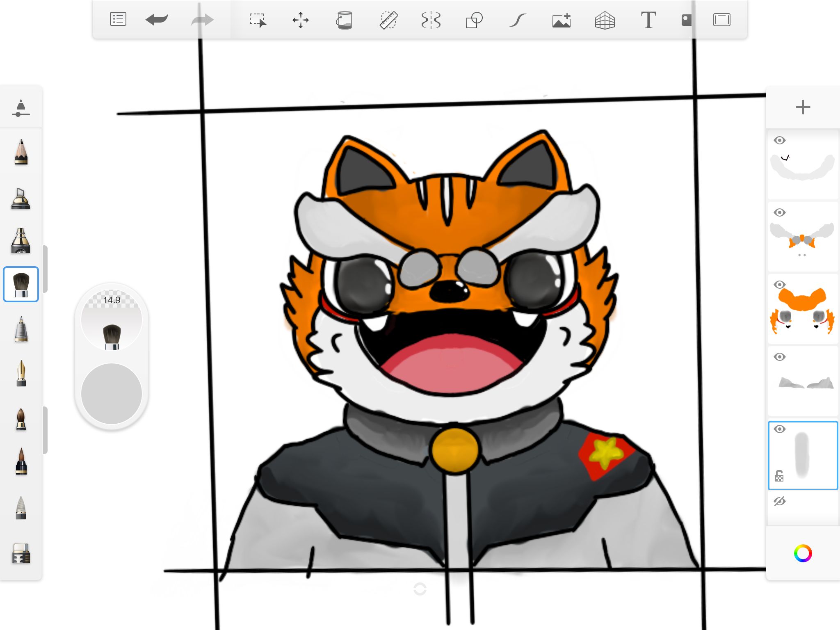The width and height of the screenshot is (840, 630).
Task: Select the chisel marker brush
Action: [21, 199]
